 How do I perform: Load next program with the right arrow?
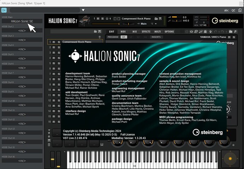click(119, 19)
